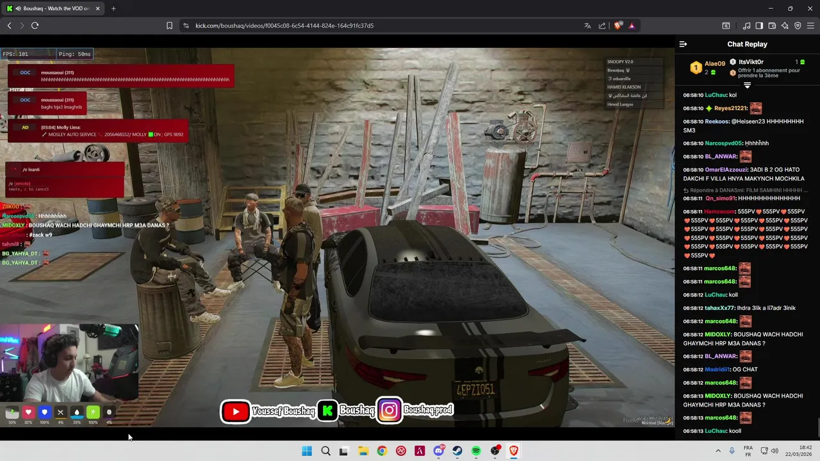820x461 pixels.
Task: Click green lightning stamina icon in HUD
Action: [x=93, y=412]
